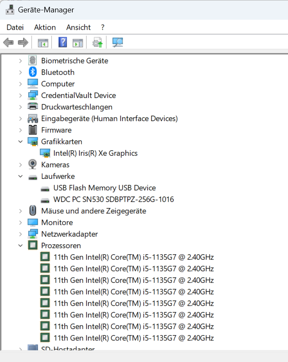Click the Geräte-Manager title bar icon
This screenshot has width=288, height=362.
(10, 10)
